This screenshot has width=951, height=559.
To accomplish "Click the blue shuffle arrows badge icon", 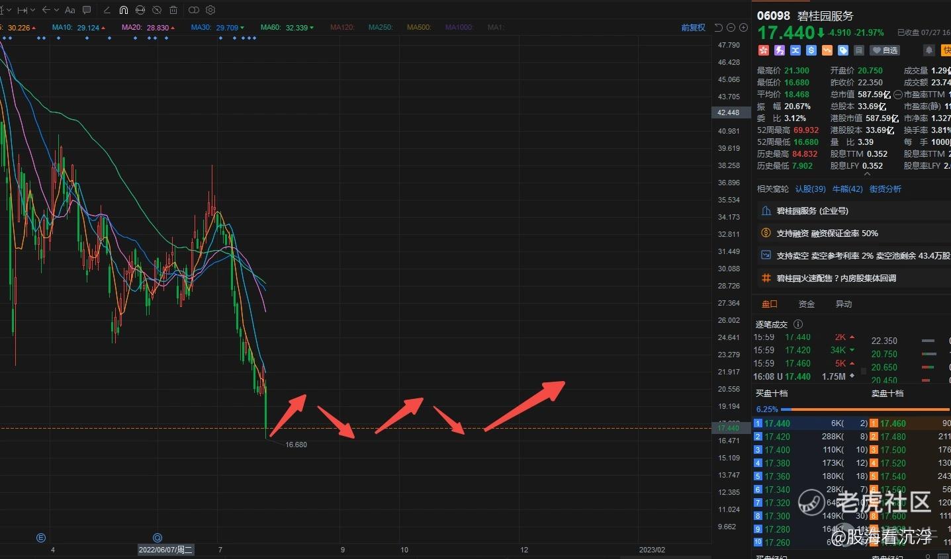I will 795,50.
